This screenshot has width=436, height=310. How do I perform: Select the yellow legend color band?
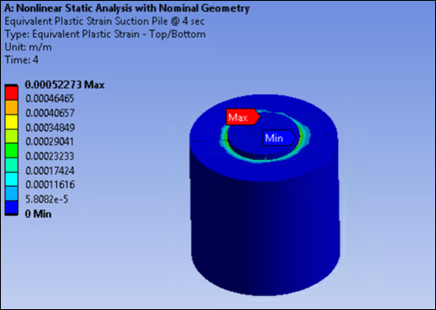click(x=11, y=121)
